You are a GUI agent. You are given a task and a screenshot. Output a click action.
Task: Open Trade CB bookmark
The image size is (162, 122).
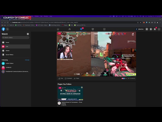[11, 25]
